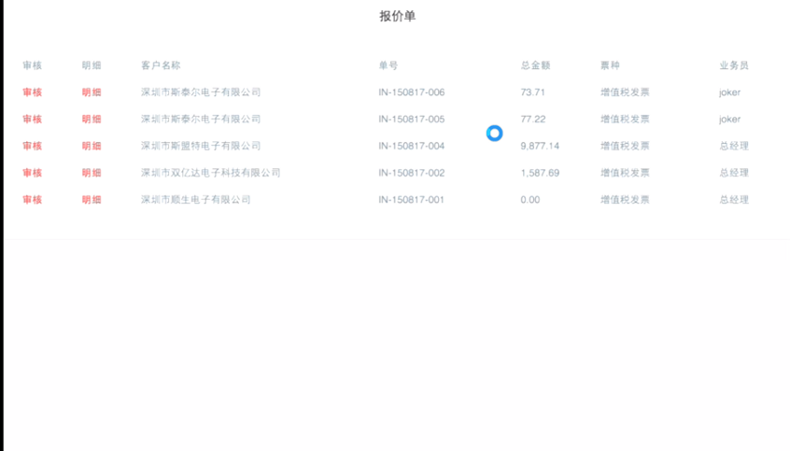The height and width of the screenshot is (451, 790).
Task: Click the 业务员 column header
Action: [x=734, y=65]
